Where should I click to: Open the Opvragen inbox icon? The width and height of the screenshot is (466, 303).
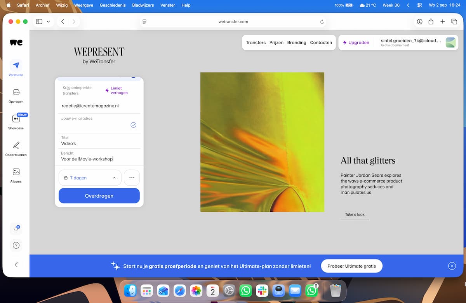pyautogui.click(x=16, y=92)
